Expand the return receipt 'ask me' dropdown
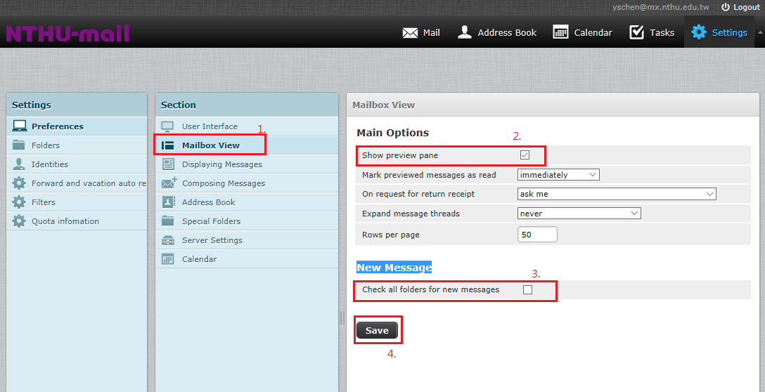The height and width of the screenshot is (392, 765). click(x=617, y=194)
